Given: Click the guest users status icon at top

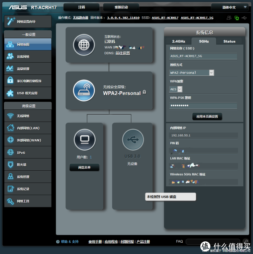Looking at the screenshot, I should coord(229,18).
